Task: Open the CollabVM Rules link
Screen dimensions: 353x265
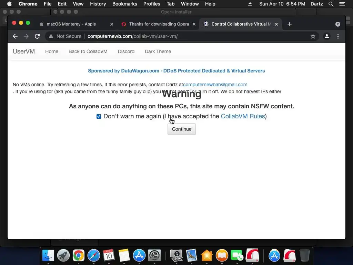Action: (243, 116)
